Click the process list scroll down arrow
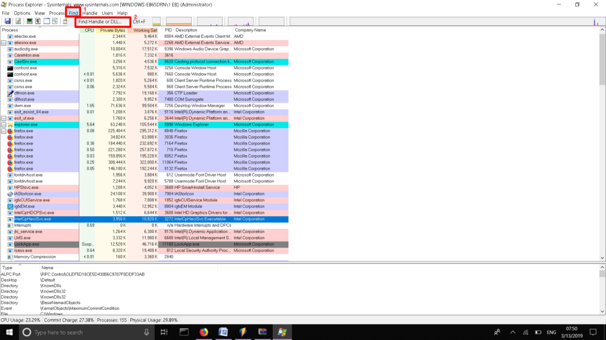This screenshot has height=340, width=606. [602, 258]
